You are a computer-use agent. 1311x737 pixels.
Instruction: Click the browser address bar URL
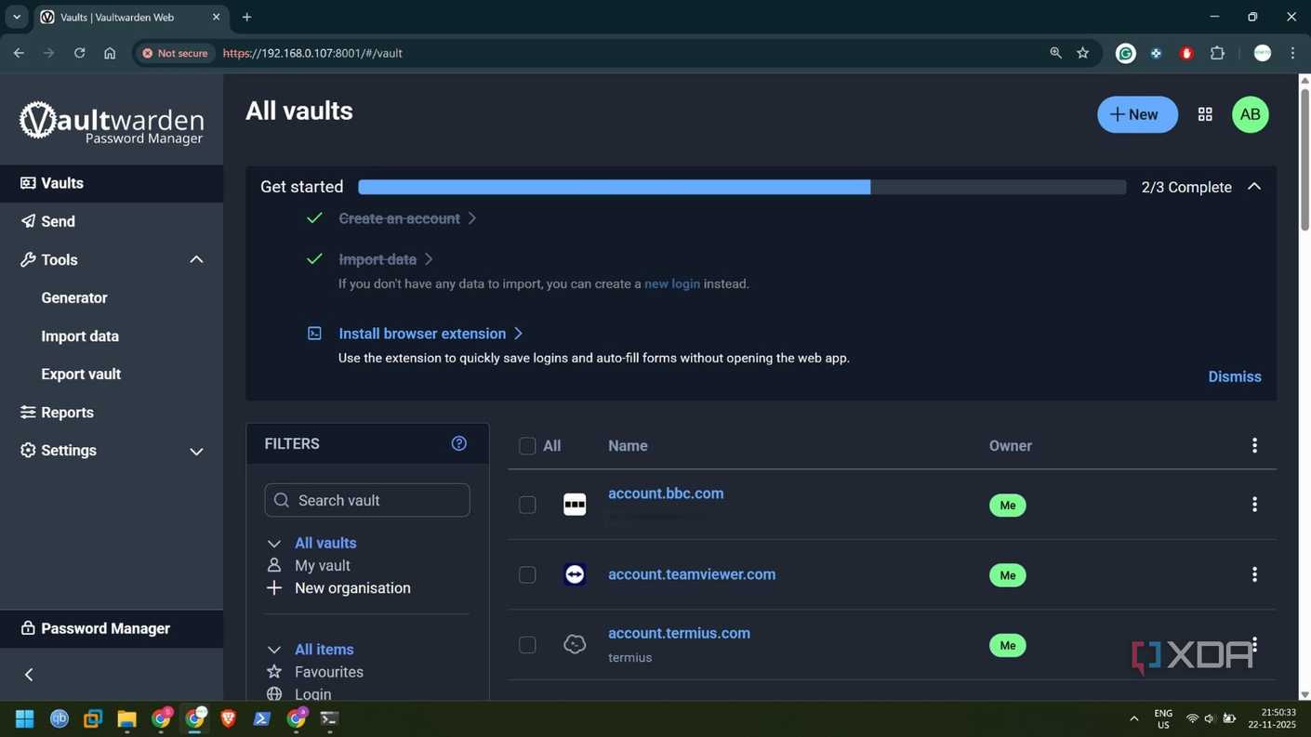[x=312, y=53]
